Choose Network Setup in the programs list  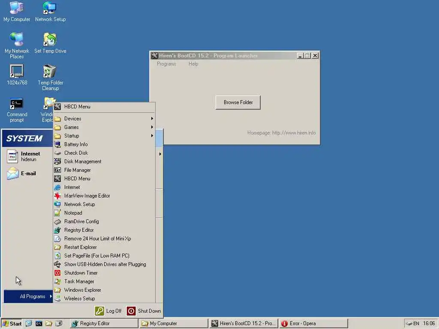pyautogui.click(x=104, y=204)
